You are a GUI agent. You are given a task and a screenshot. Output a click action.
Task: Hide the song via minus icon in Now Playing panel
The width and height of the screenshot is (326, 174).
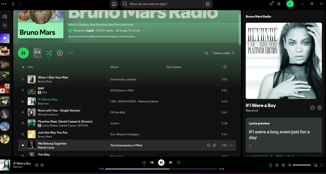point(313,108)
